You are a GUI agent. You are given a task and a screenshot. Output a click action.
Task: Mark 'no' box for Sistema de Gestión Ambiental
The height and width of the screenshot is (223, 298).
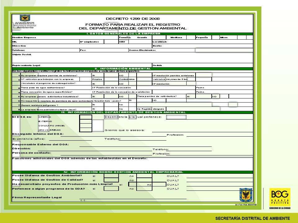[144, 176]
